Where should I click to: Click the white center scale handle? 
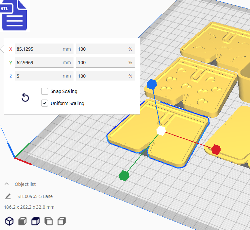161,130
